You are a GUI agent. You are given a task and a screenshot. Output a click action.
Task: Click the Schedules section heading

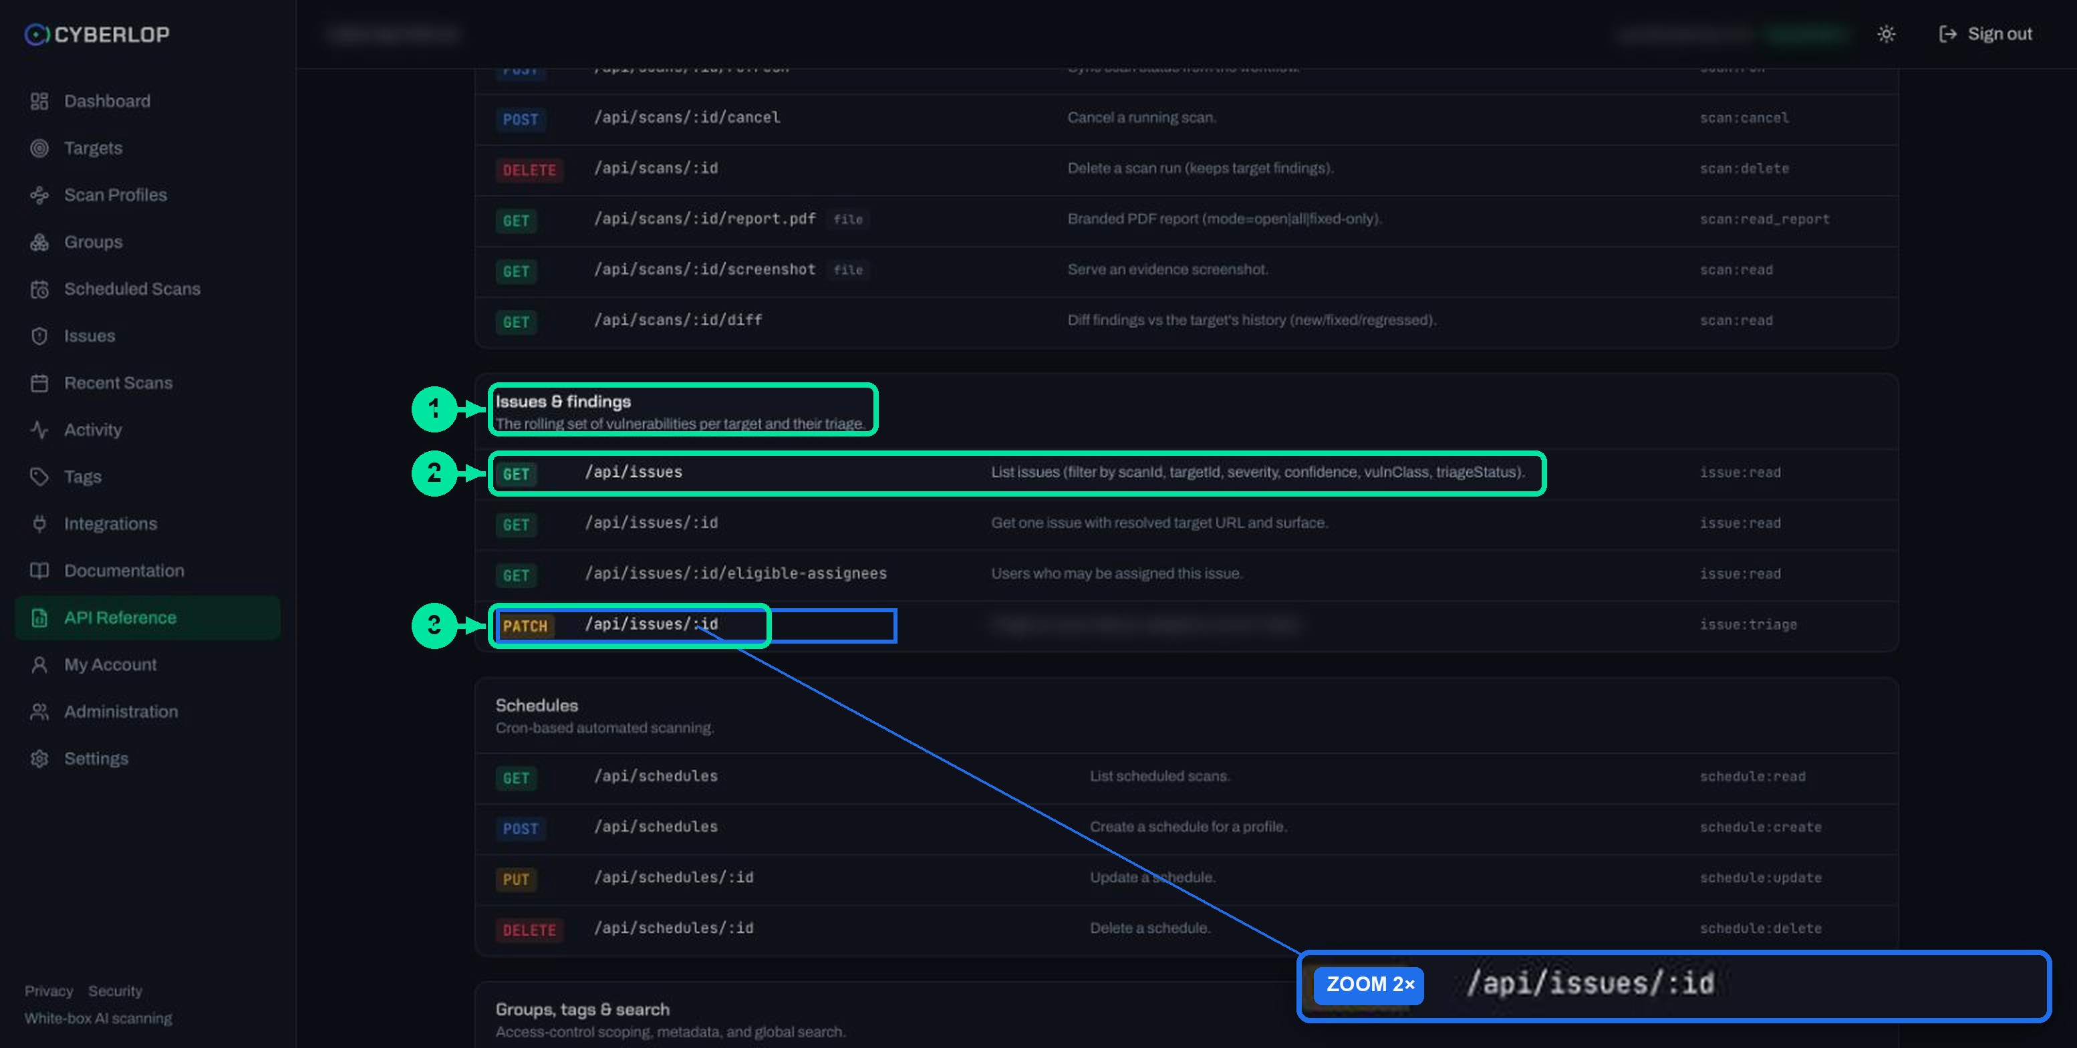point(536,705)
